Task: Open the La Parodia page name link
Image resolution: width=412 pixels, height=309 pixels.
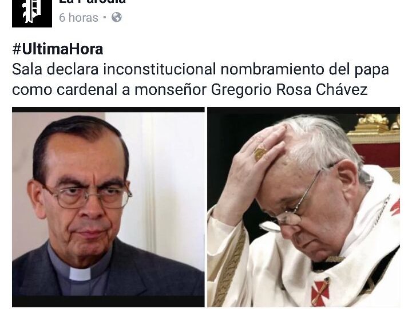Action: click(92, 2)
